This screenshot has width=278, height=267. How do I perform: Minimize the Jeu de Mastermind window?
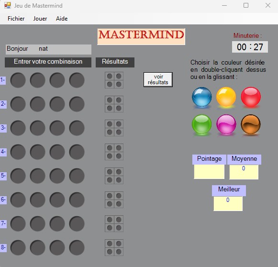pos(224,5)
